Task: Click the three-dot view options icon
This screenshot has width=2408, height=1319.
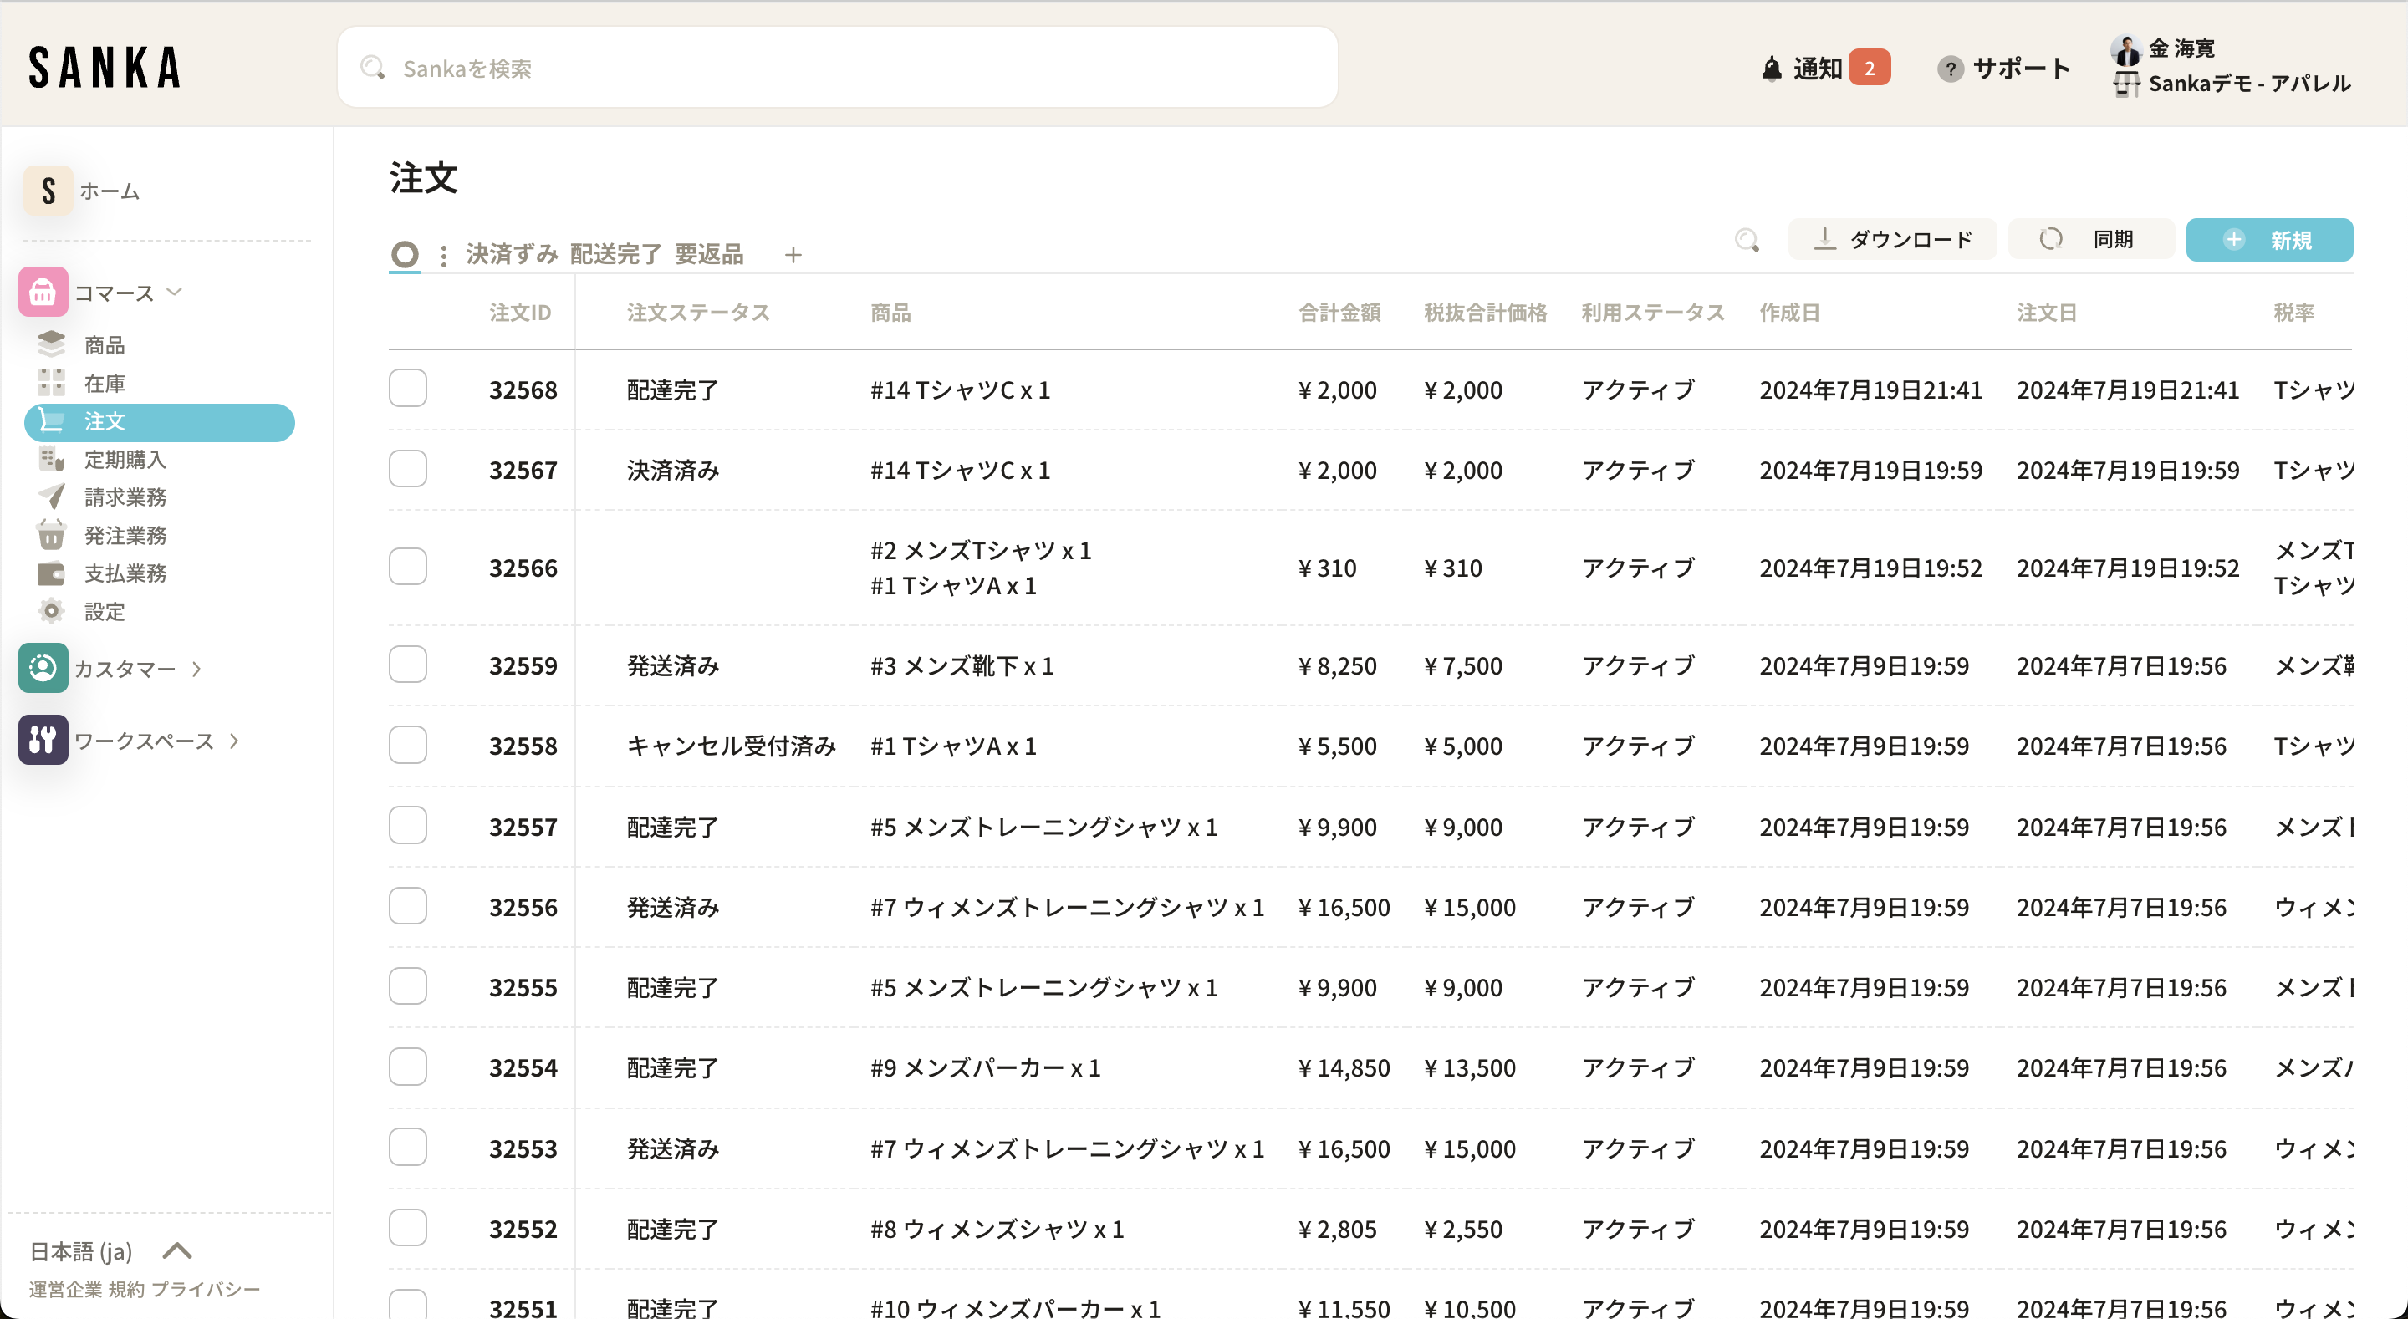Action: 443,254
